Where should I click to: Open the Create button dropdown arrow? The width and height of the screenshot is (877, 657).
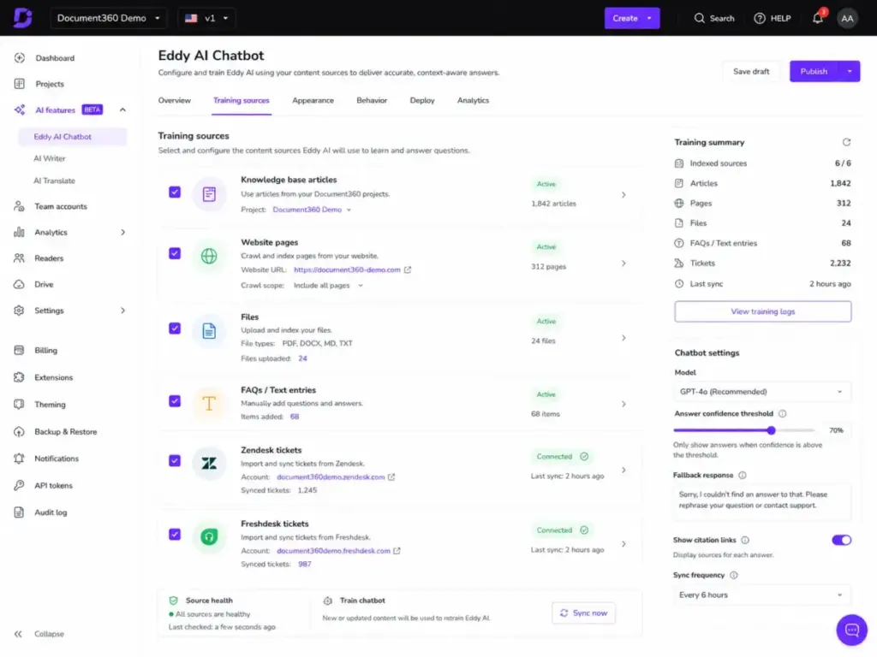(649, 19)
